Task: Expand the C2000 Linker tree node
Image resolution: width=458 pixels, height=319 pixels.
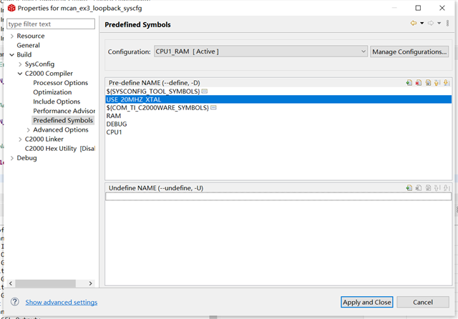Action: tap(20, 139)
